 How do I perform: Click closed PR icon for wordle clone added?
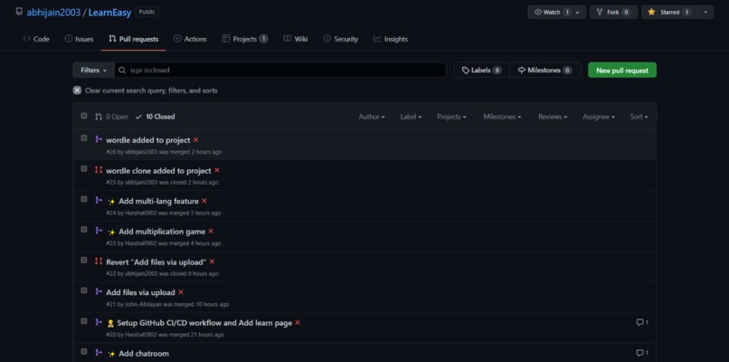click(x=98, y=169)
